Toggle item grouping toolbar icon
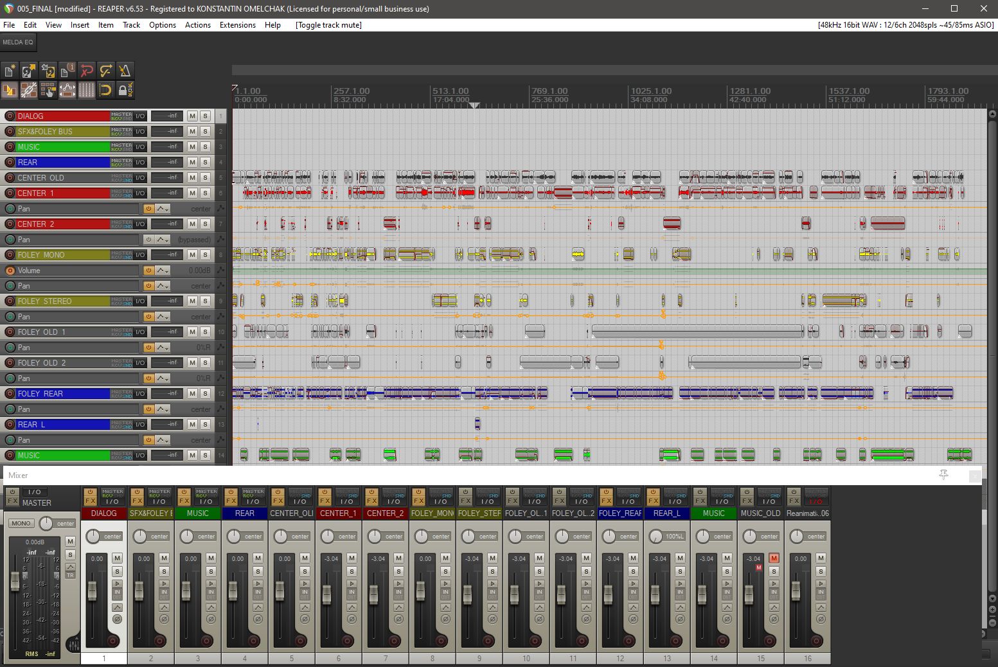Screen dimensions: 998x667 29,90
